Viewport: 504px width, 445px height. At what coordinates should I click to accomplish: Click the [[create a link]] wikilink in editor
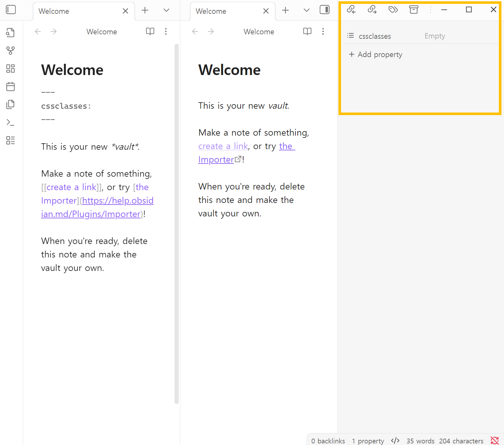click(x=72, y=187)
